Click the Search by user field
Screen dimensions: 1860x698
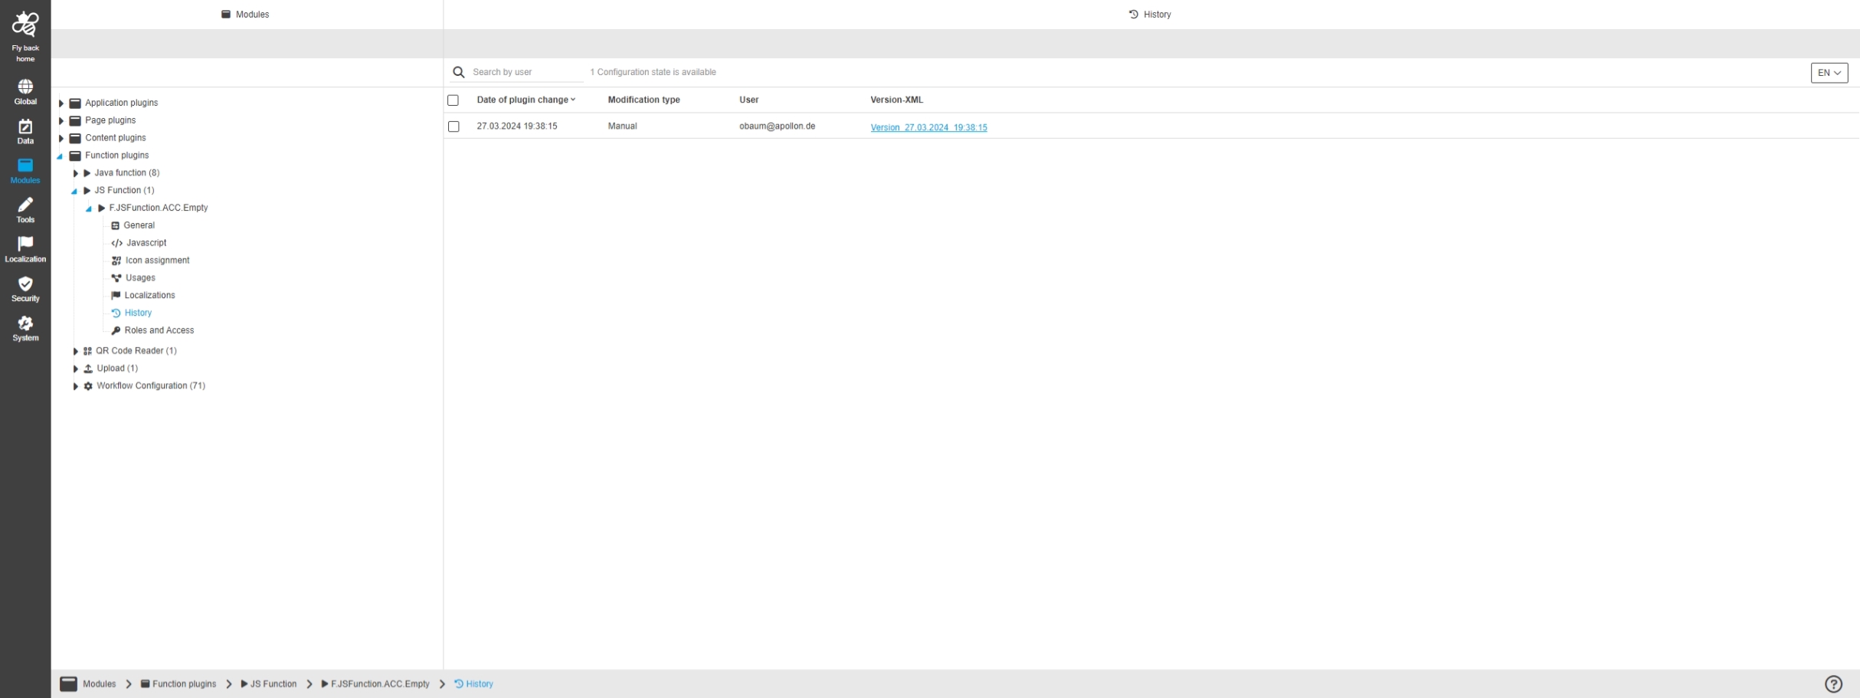tap(526, 72)
